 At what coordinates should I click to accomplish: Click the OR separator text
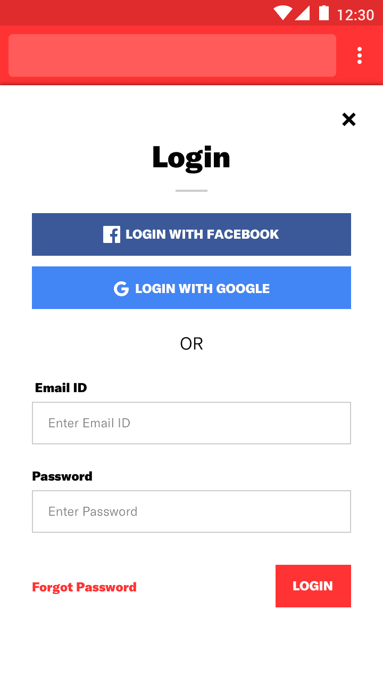(191, 344)
